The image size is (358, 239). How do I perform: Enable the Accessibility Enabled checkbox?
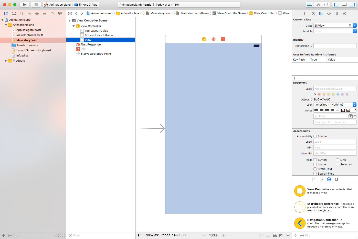[315, 136]
